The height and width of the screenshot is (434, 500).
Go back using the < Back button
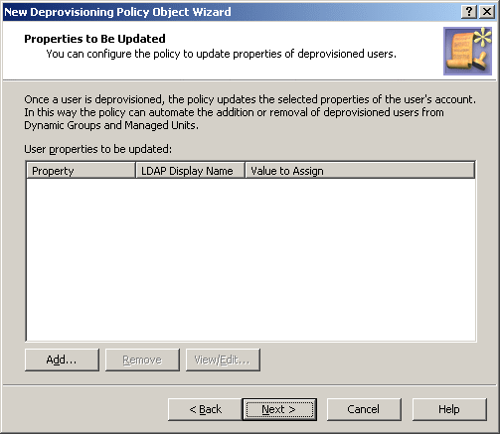coord(205,409)
